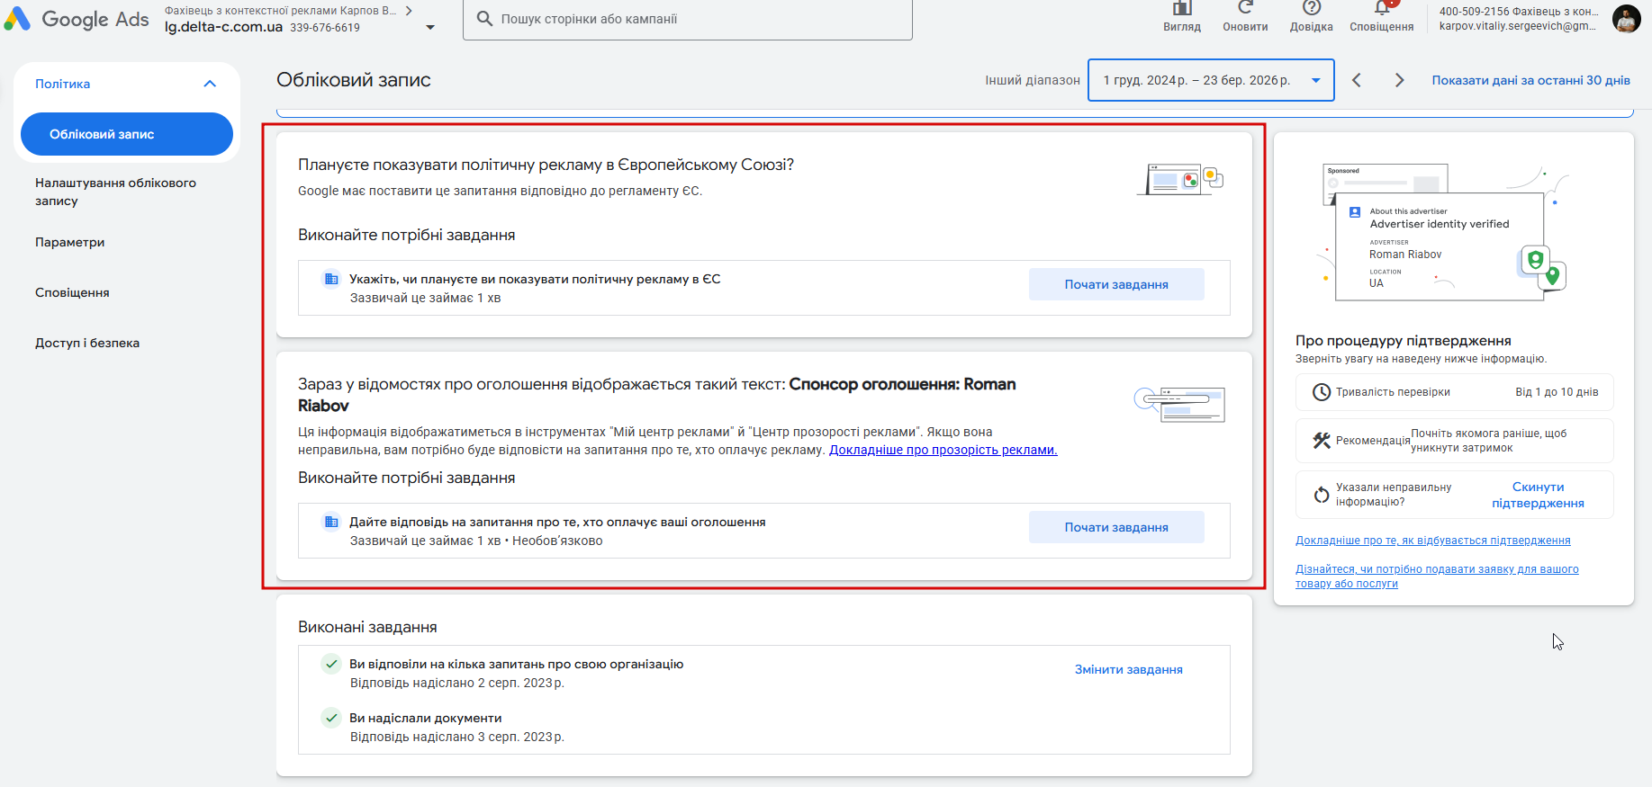Image resolution: width=1652 pixels, height=787 pixels.
Task: Open Докладніше про прозорість реклами link
Action: pyautogui.click(x=943, y=450)
